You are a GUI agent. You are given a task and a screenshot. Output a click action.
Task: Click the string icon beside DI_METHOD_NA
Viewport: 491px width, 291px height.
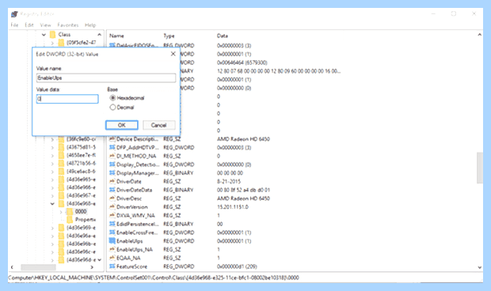(x=112, y=156)
